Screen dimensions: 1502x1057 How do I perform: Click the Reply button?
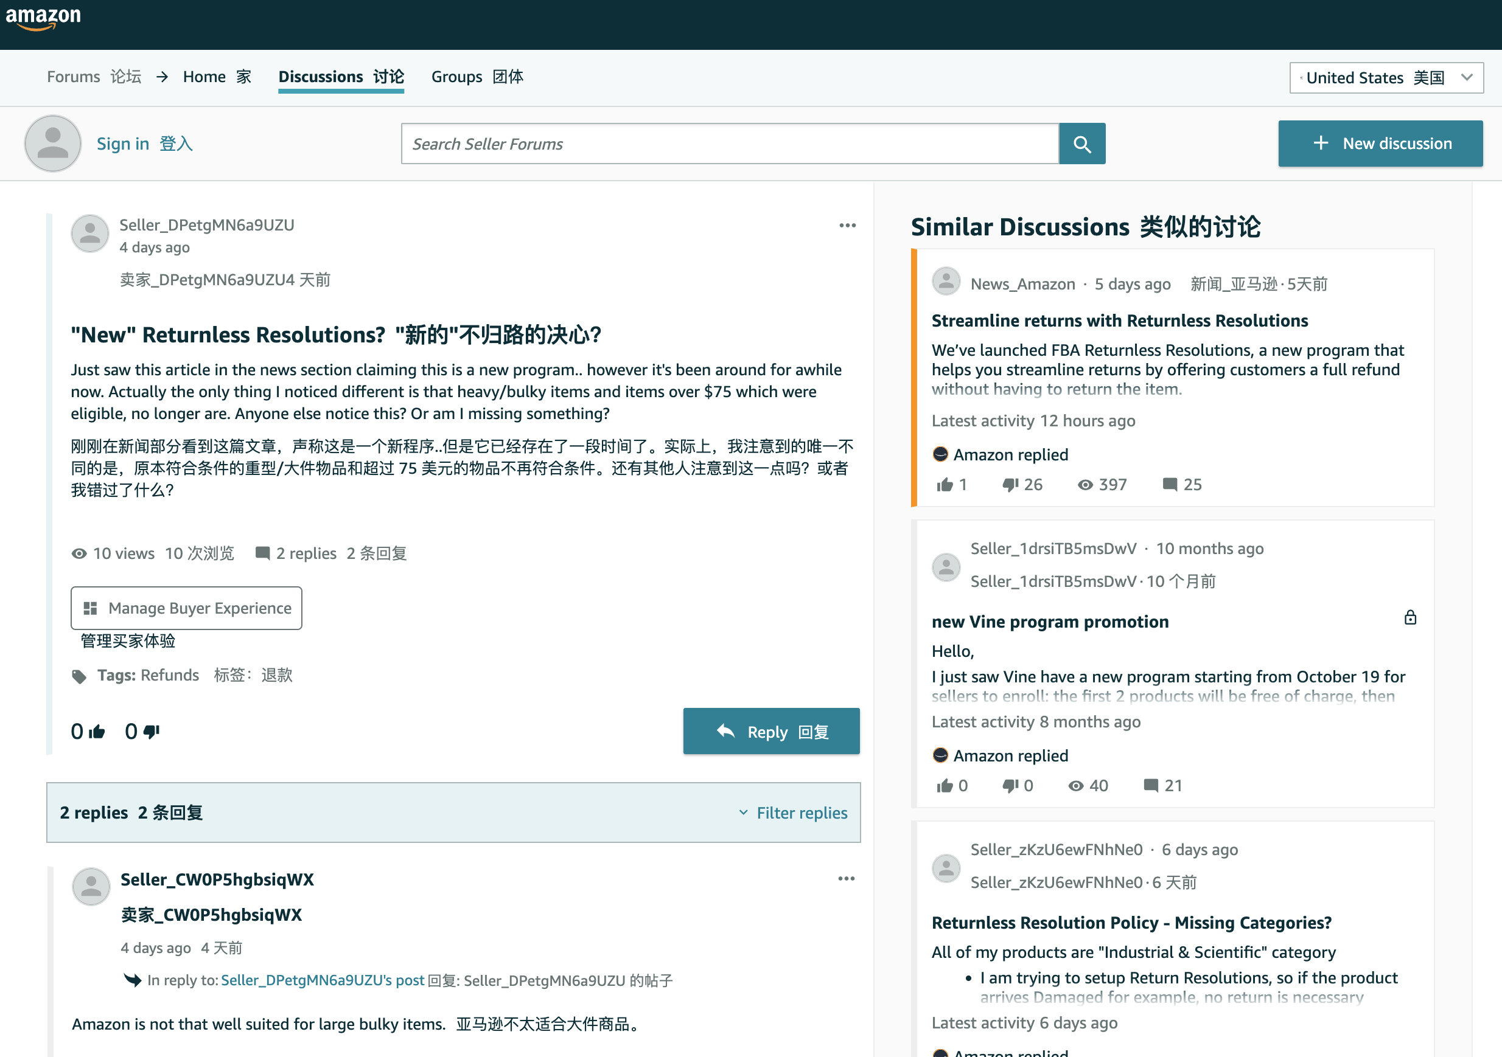click(771, 732)
